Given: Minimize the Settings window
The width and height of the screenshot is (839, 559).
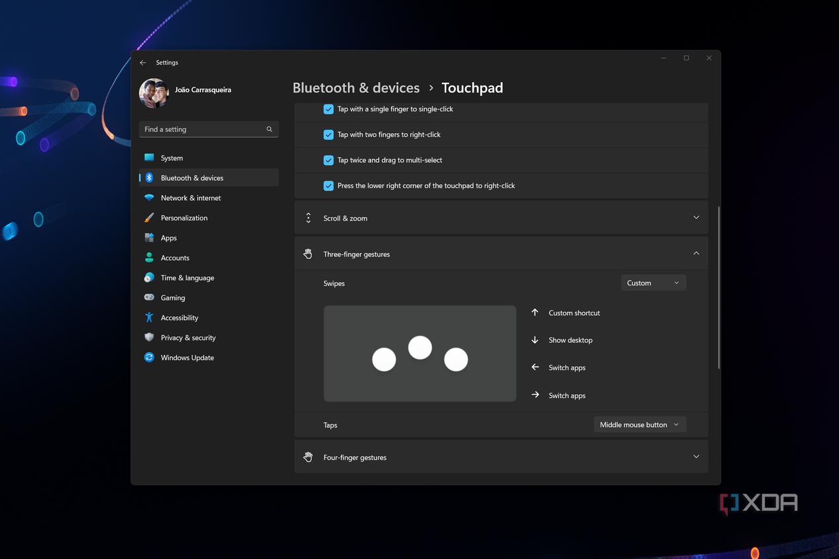Looking at the screenshot, I should [x=663, y=58].
